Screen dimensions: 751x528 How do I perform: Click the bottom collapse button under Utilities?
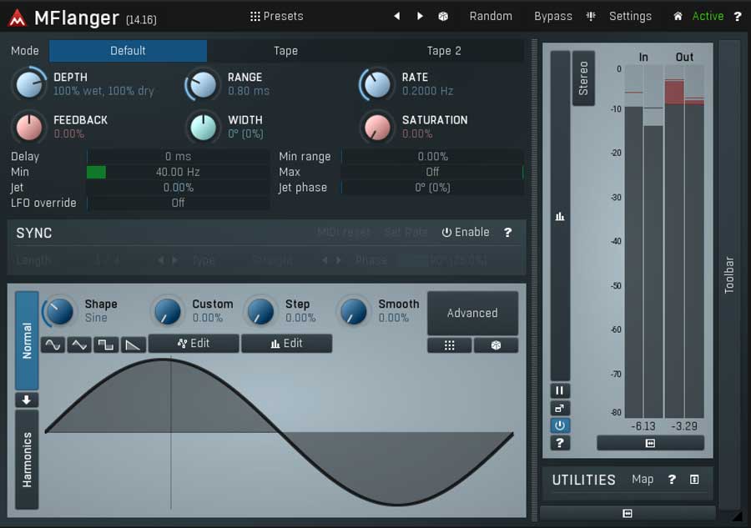click(x=628, y=513)
